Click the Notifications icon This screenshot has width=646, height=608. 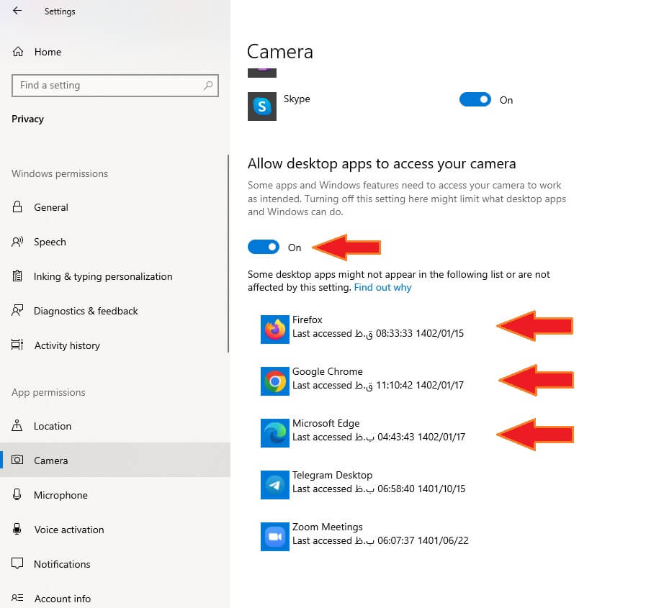pyautogui.click(x=17, y=563)
